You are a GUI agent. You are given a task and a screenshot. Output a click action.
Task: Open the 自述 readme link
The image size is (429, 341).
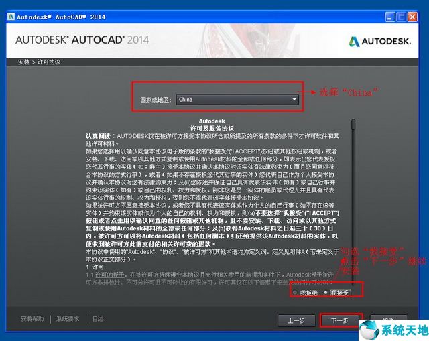98,319
